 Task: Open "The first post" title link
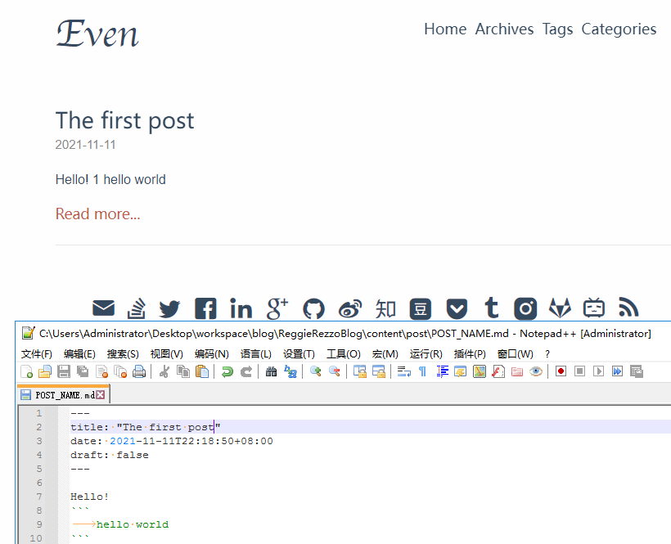pos(124,120)
